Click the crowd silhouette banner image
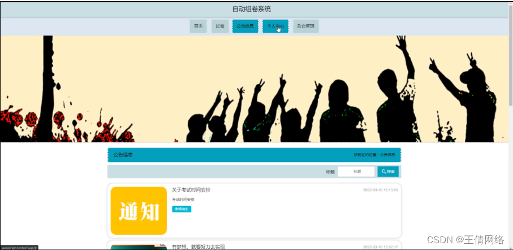The width and height of the screenshot is (513, 250). [x=255, y=89]
